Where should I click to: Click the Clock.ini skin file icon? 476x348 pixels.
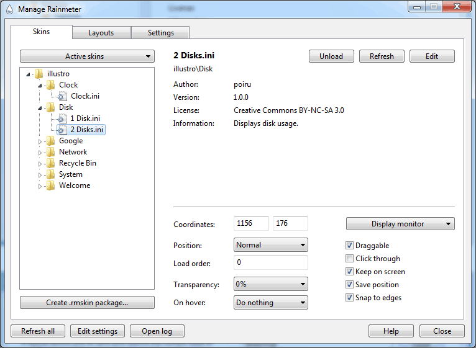(62, 96)
